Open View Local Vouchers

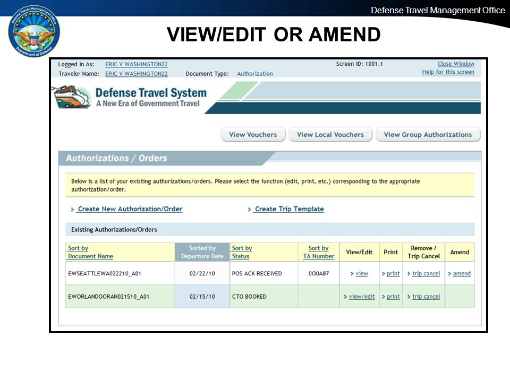pyautogui.click(x=330, y=134)
